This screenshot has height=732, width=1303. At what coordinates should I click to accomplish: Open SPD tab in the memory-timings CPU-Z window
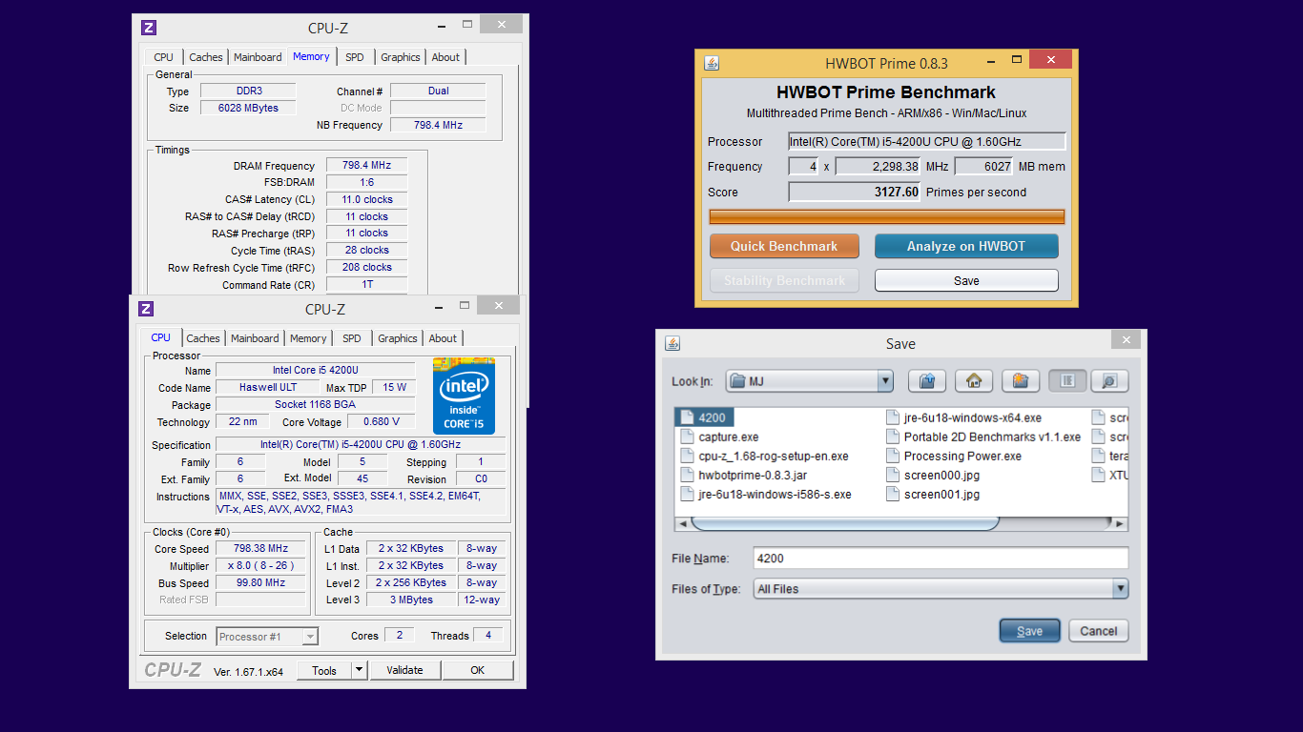355,57
